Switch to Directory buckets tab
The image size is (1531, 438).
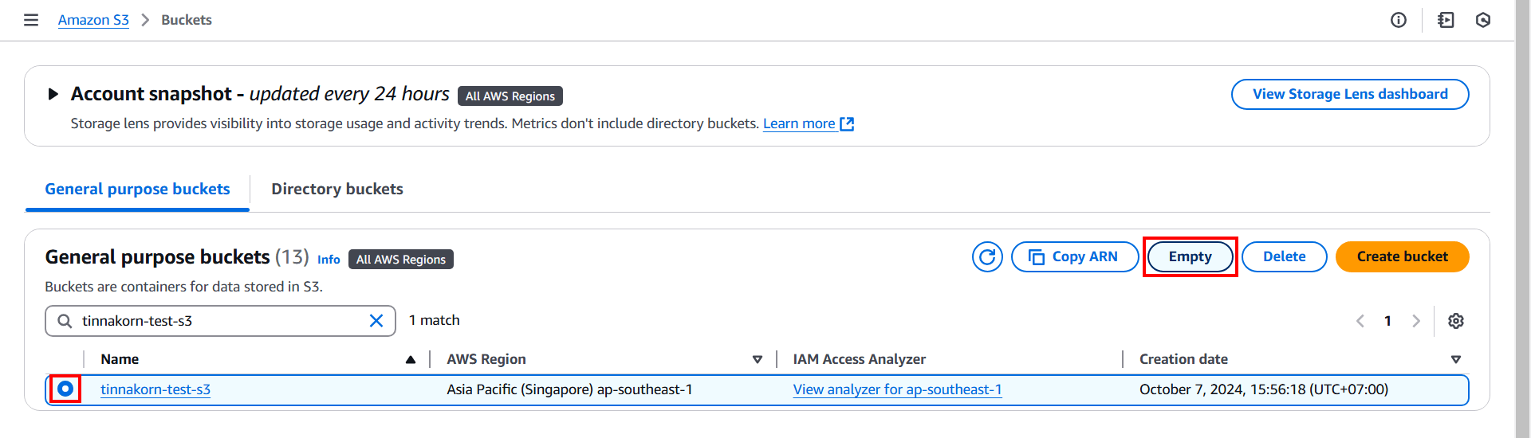coord(337,190)
